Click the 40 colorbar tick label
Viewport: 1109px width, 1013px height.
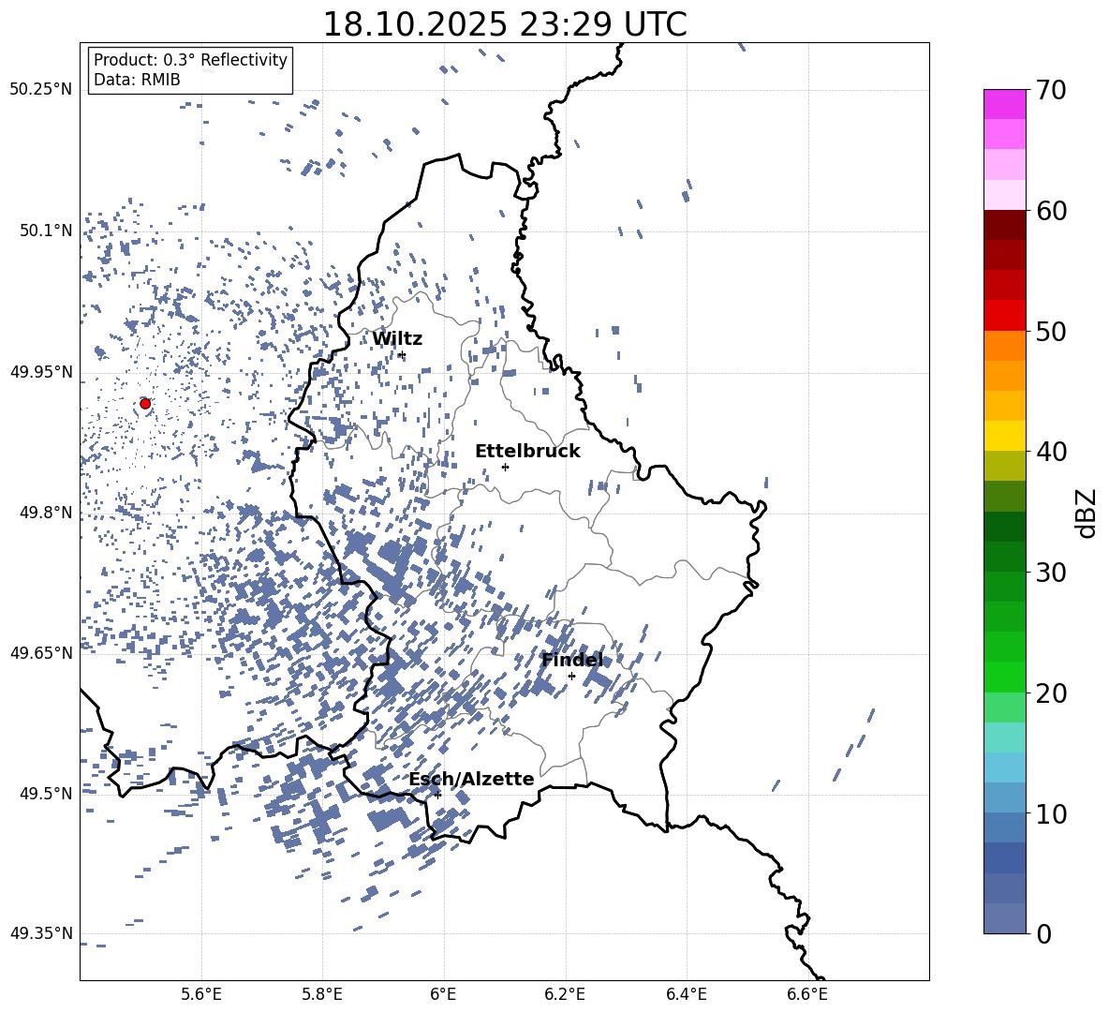(1051, 452)
